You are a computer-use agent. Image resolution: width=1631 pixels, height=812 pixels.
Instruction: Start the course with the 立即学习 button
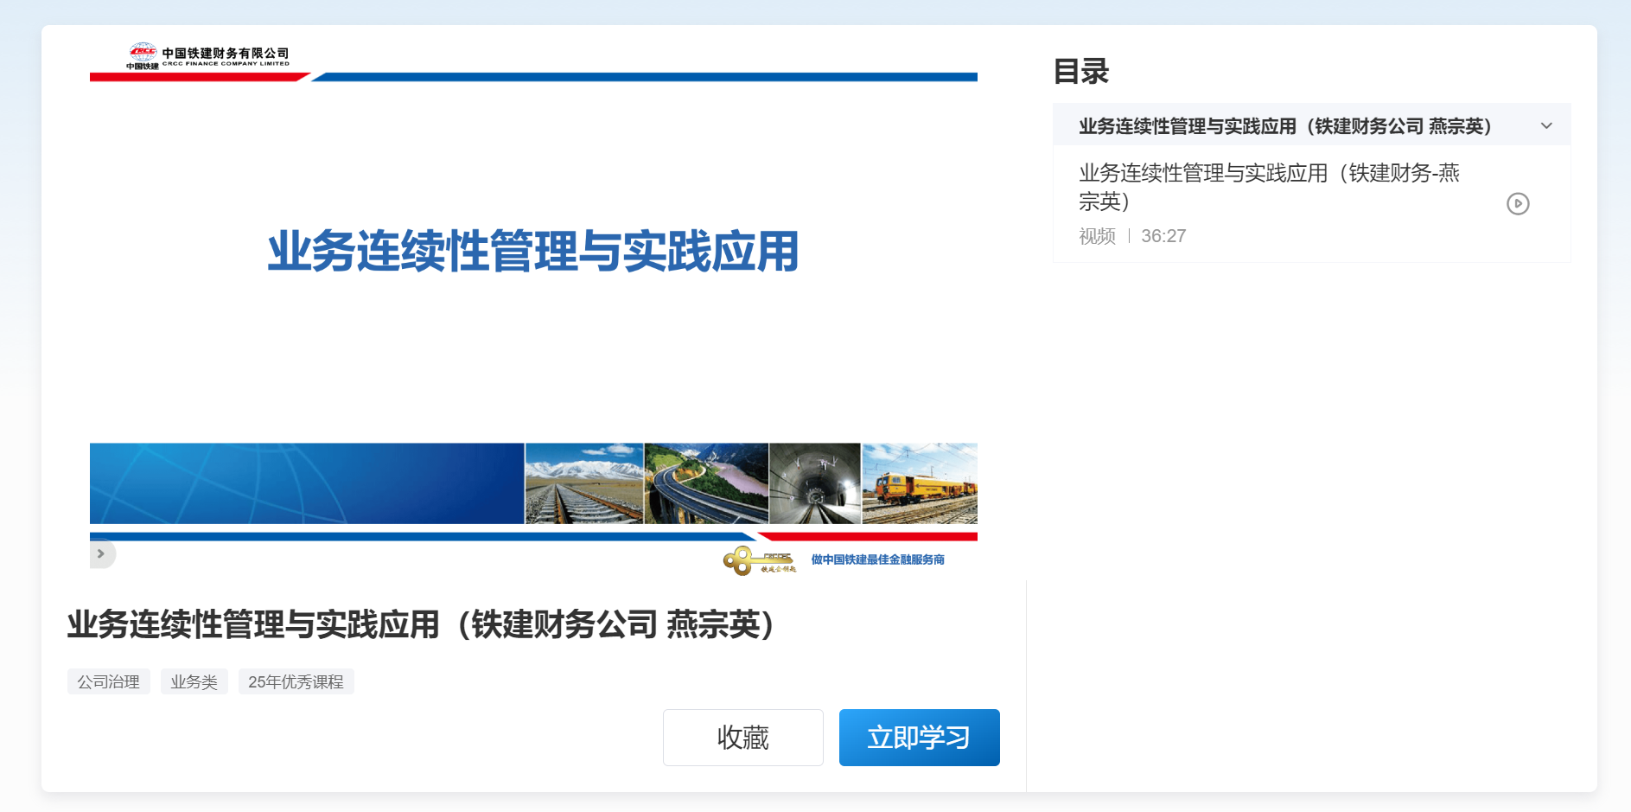[920, 738]
